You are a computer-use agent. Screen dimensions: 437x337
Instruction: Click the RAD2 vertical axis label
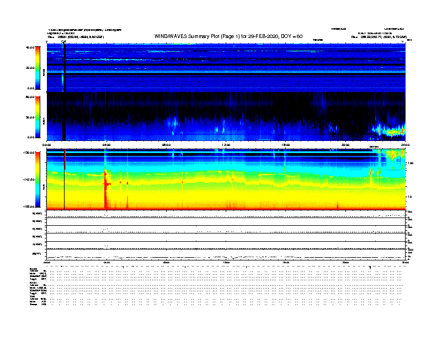pyautogui.click(x=44, y=73)
